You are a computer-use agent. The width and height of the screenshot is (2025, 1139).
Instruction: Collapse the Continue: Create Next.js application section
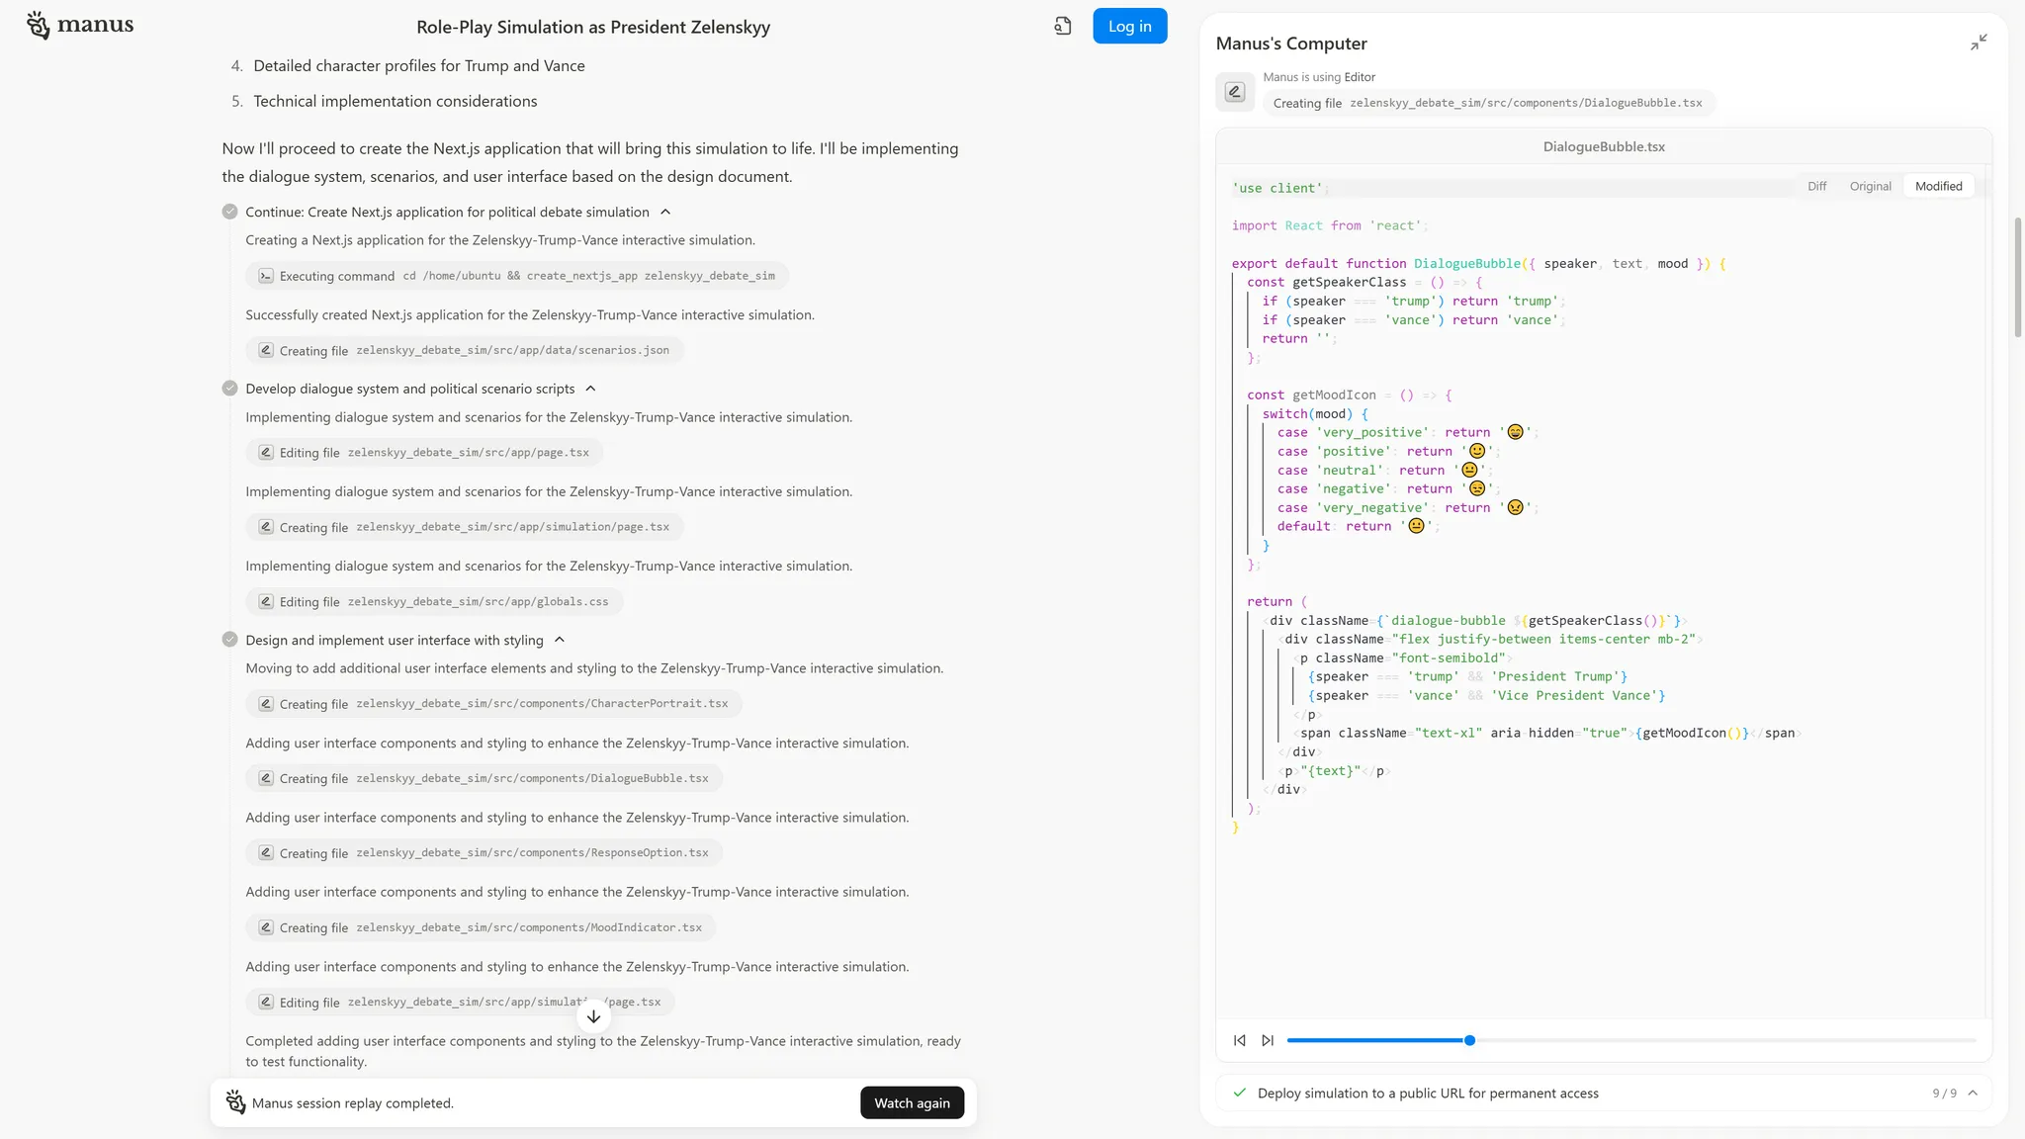click(665, 212)
